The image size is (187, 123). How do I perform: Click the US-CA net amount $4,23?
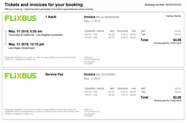pyautogui.click(x=111, y=34)
